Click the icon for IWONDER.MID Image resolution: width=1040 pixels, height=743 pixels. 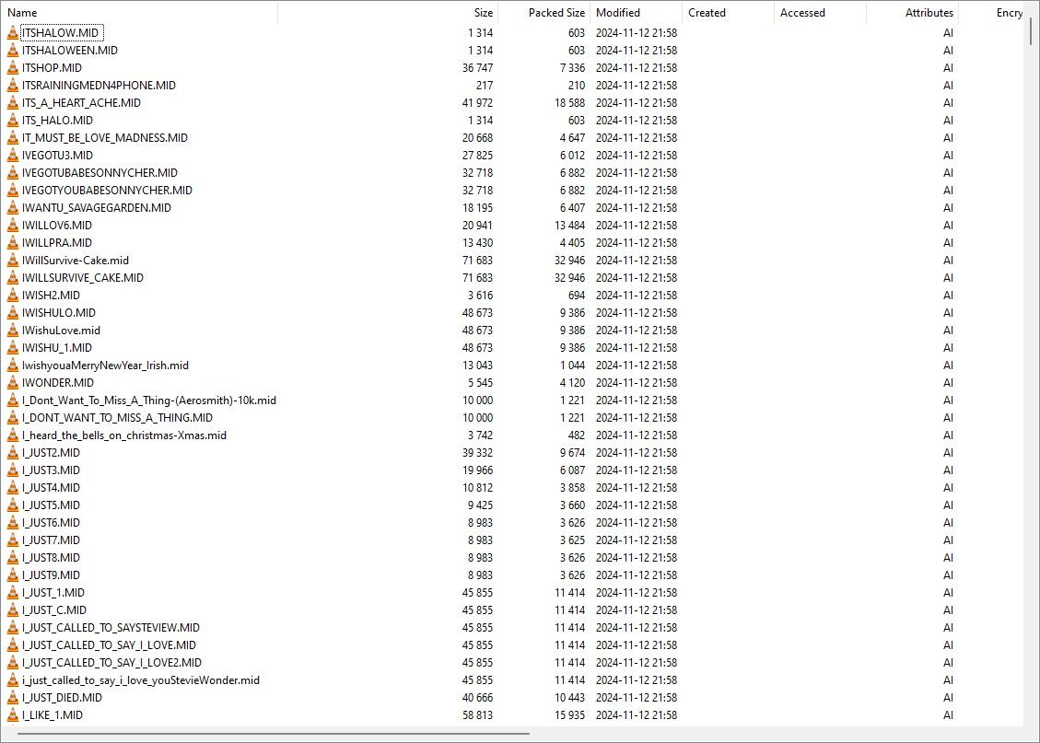[x=13, y=383]
